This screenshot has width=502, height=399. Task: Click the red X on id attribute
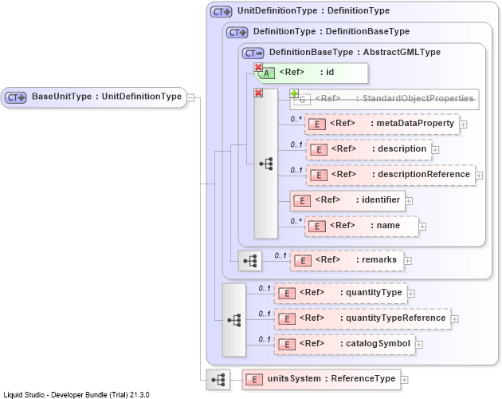[x=258, y=67]
